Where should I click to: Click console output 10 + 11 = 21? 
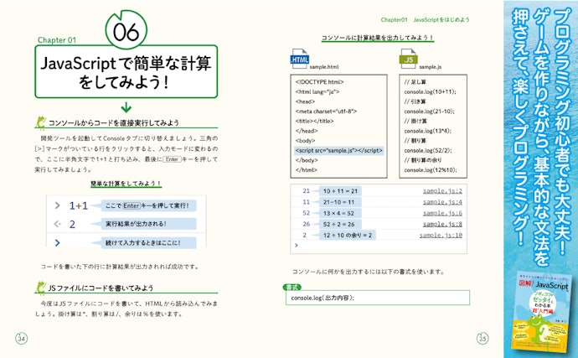(x=340, y=191)
